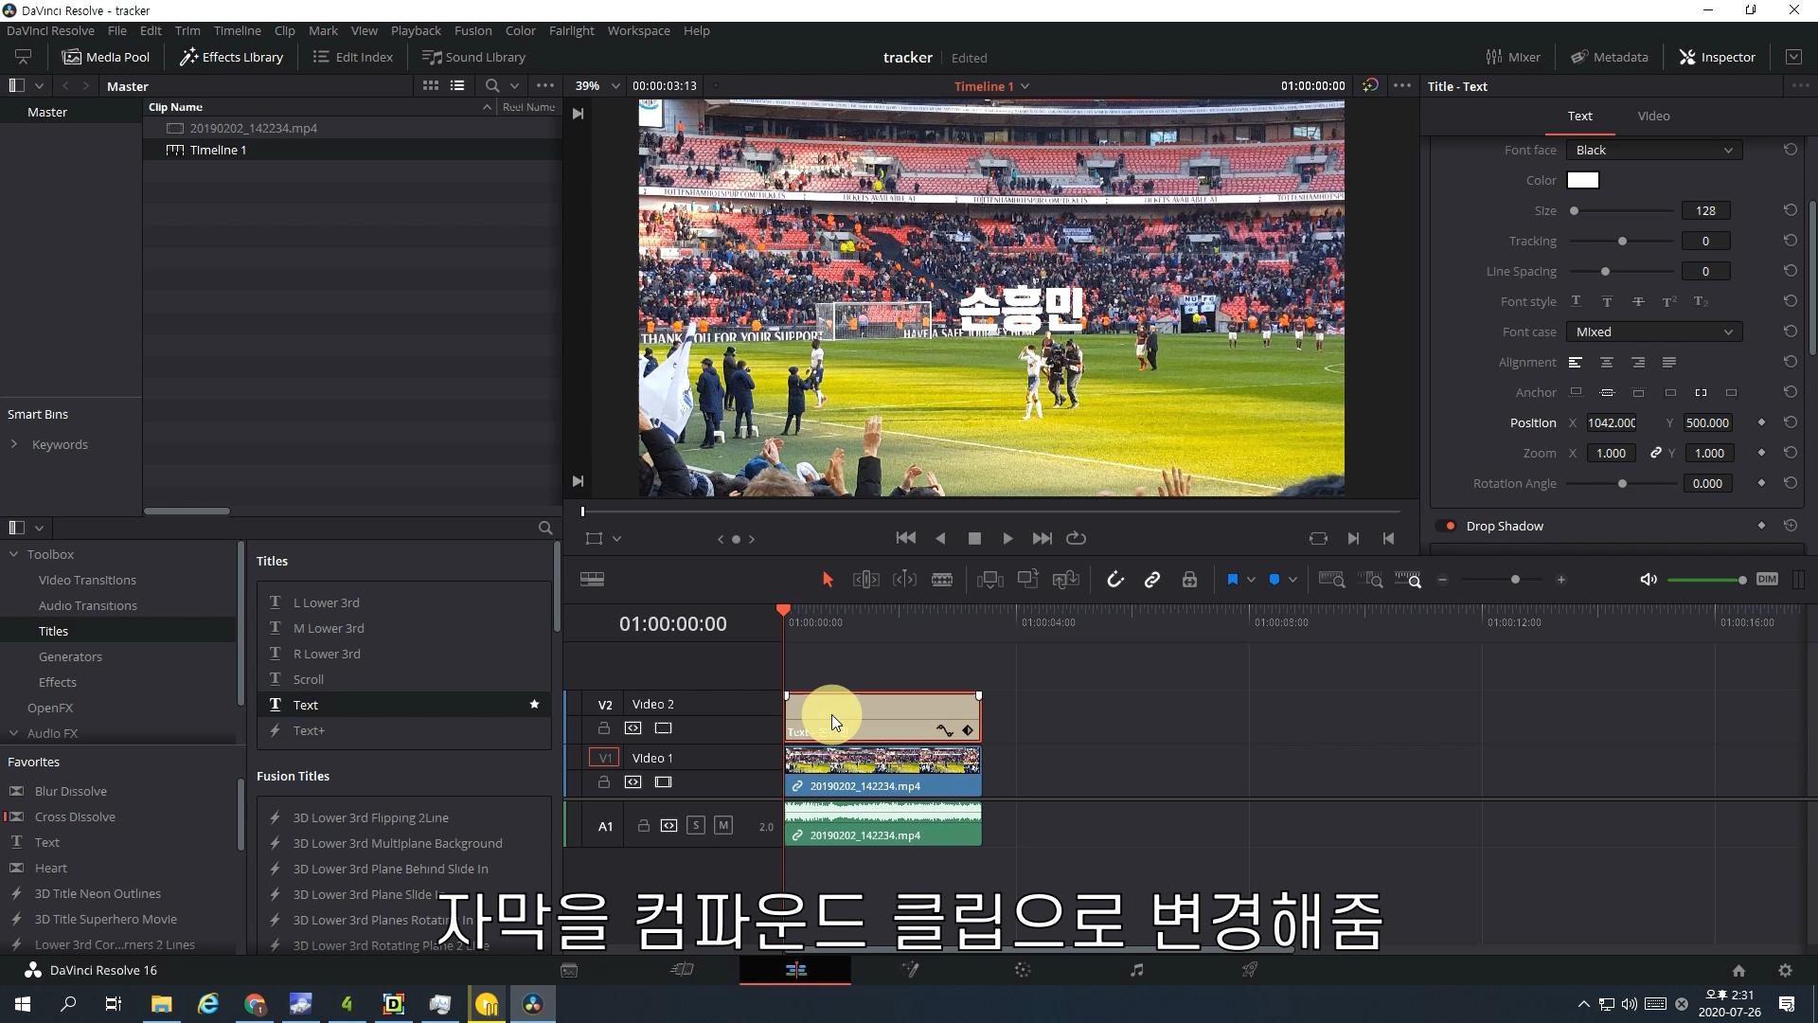The height and width of the screenshot is (1023, 1818).
Task: Click the loop playback button
Action: click(1076, 538)
